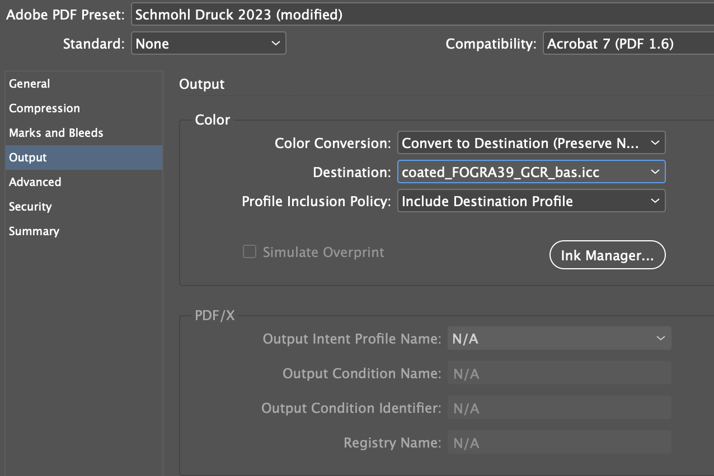Click the Output Condition Name field
The image size is (714, 476).
[x=558, y=373]
